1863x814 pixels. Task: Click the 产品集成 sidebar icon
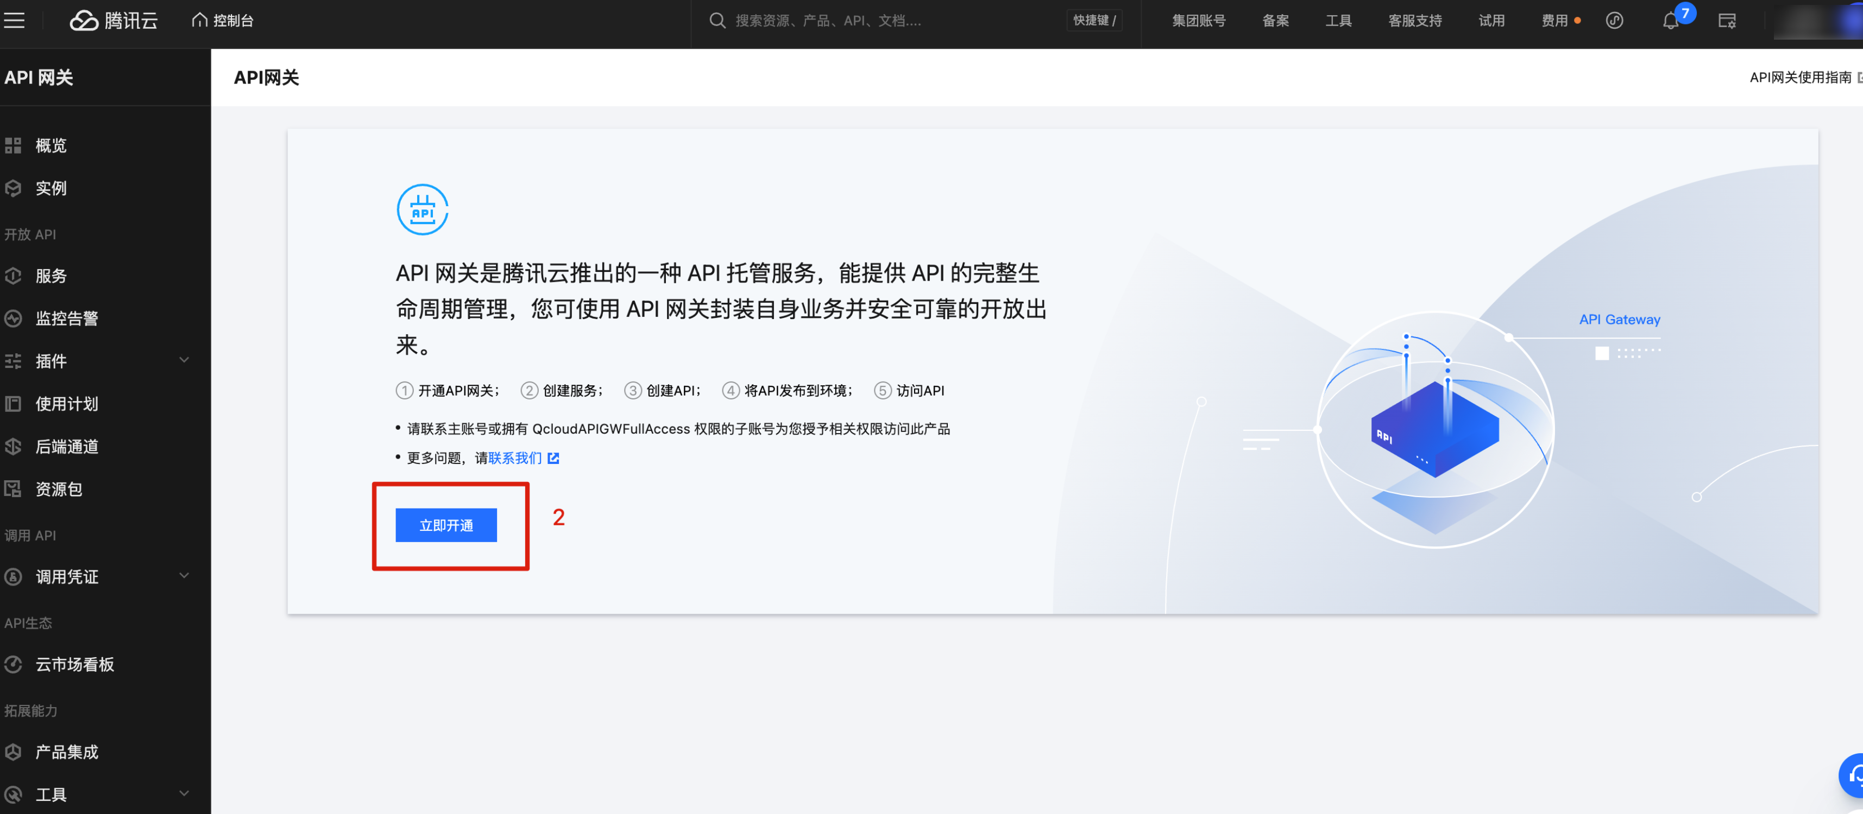tap(13, 751)
